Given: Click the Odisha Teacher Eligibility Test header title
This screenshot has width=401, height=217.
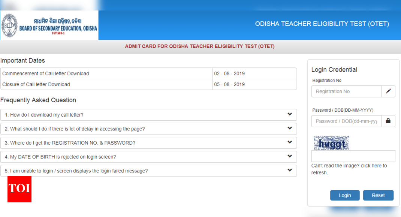Looking at the screenshot, I should (322, 24).
